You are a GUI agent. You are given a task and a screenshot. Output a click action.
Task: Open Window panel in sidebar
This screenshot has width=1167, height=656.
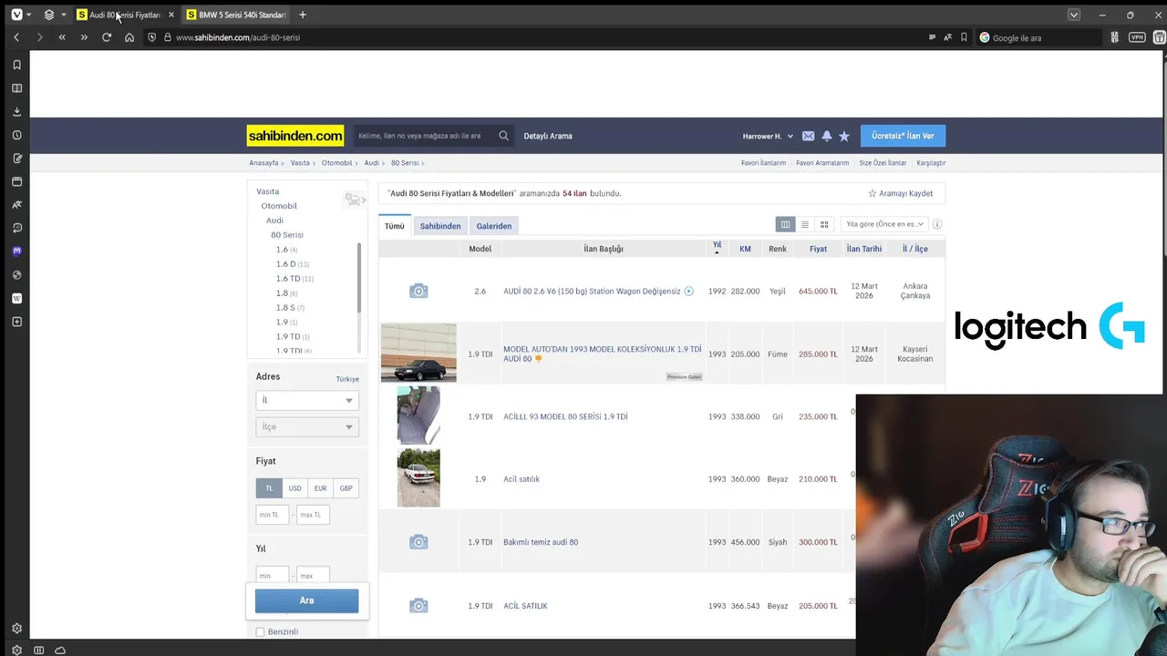click(16, 181)
